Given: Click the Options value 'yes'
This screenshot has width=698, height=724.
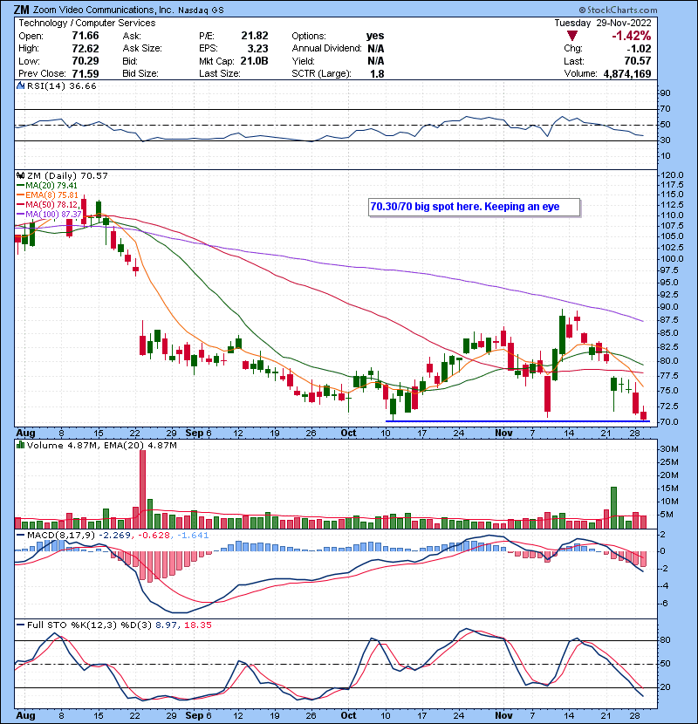Looking at the screenshot, I should [375, 36].
